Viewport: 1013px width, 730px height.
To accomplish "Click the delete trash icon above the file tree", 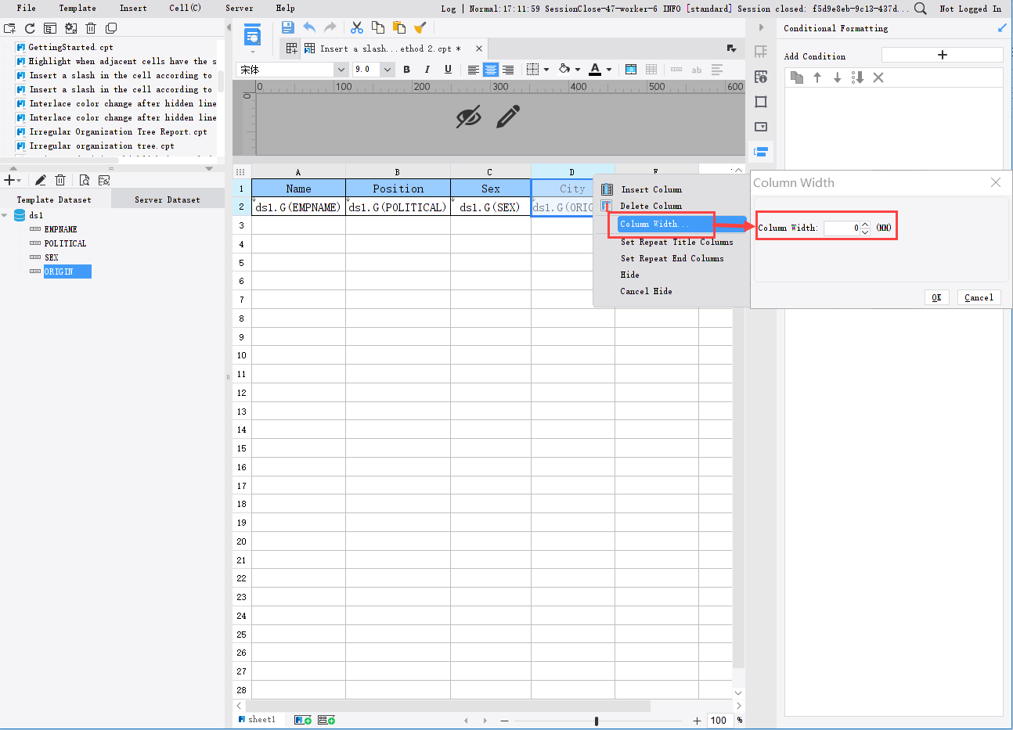I will click(90, 27).
